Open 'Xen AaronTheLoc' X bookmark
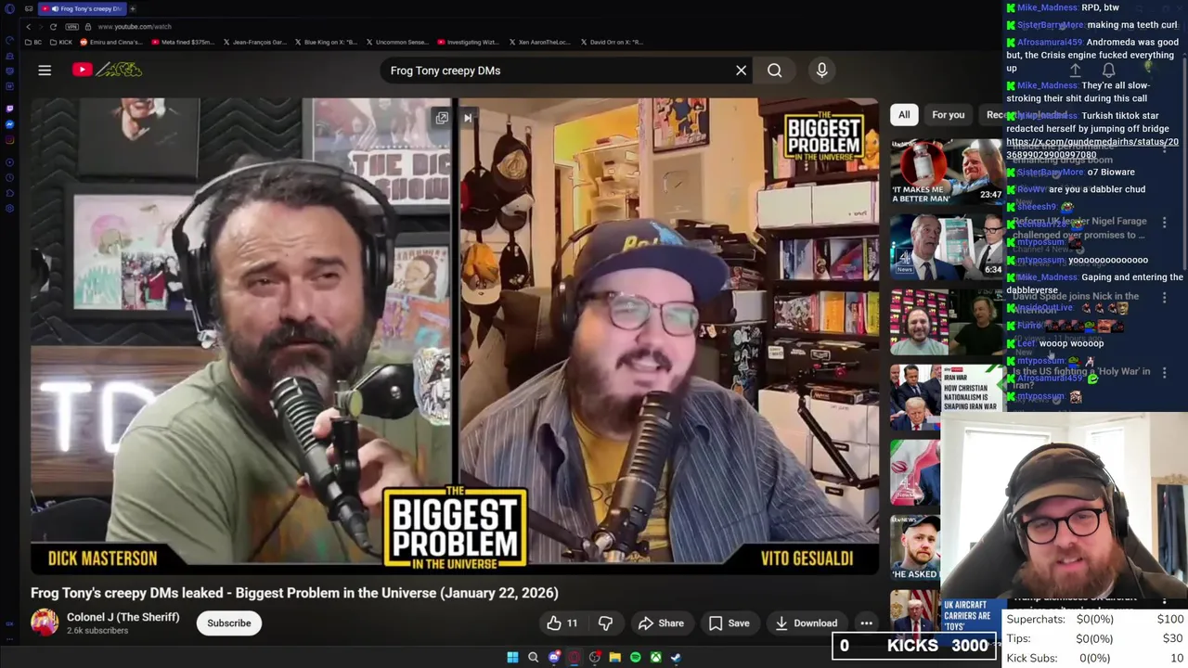This screenshot has width=1188, height=668. click(x=540, y=42)
